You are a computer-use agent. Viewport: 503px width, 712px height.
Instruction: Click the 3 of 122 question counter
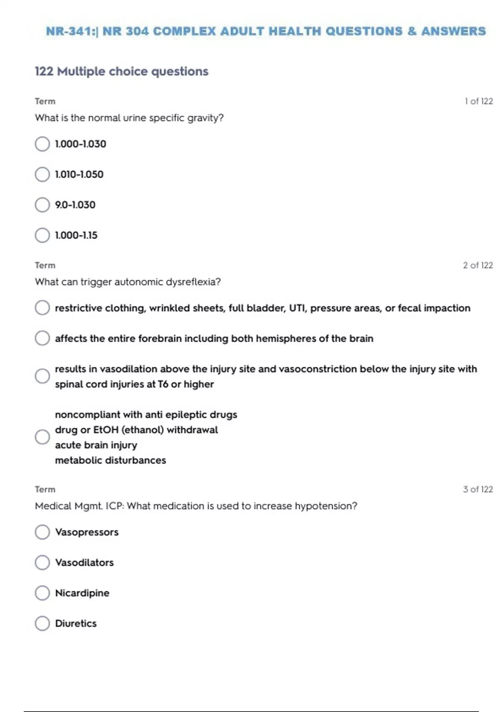tap(477, 489)
